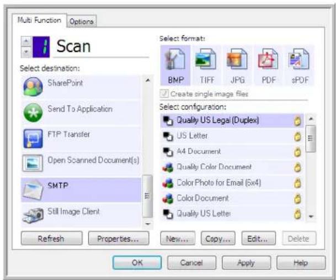The image size is (336, 280).
Task: Select A4 Document configuration
Action: click(x=232, y=152)
